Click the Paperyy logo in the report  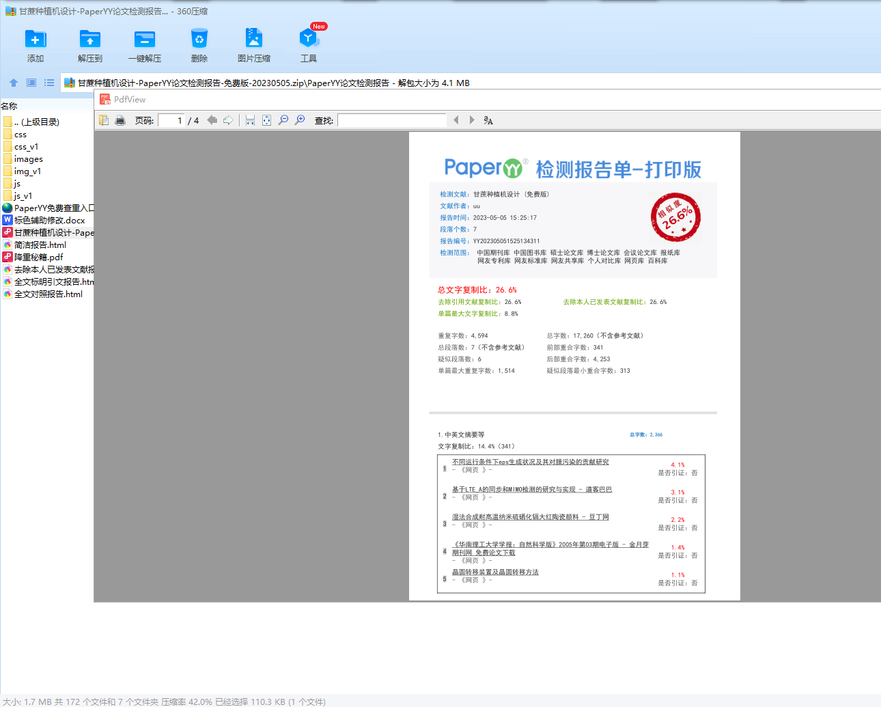point(486,168)
